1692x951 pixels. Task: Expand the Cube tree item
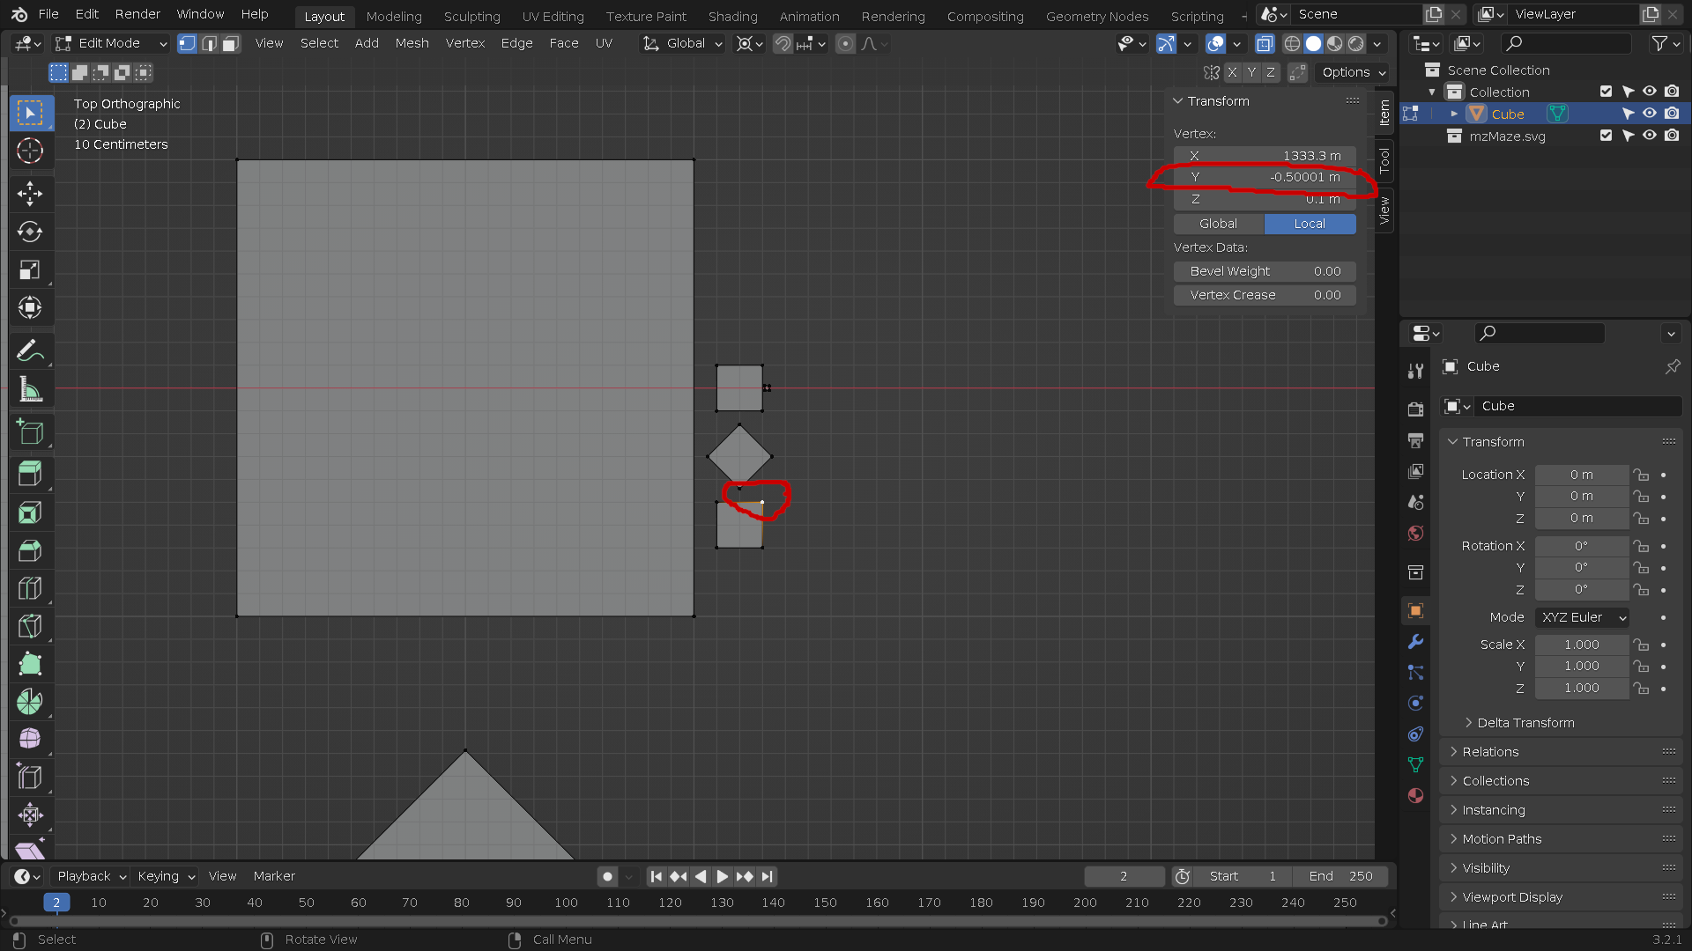pos(1454,114)
